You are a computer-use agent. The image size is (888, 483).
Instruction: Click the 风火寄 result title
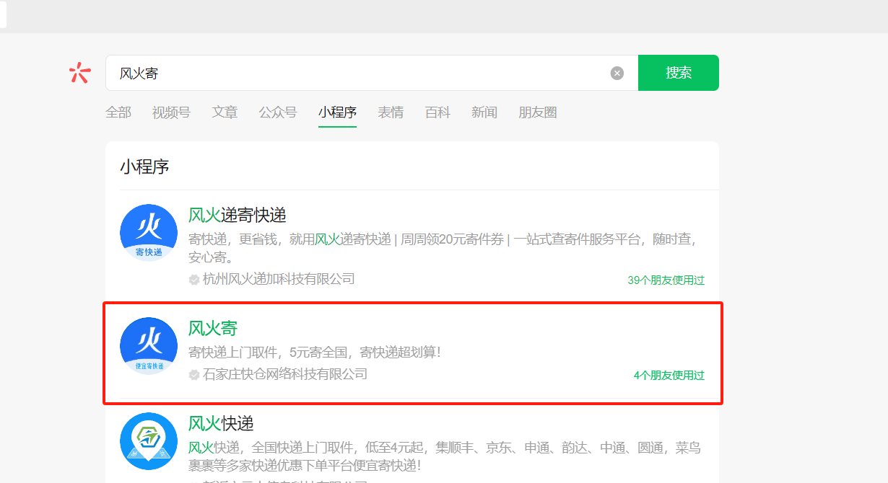pos(213,329)
